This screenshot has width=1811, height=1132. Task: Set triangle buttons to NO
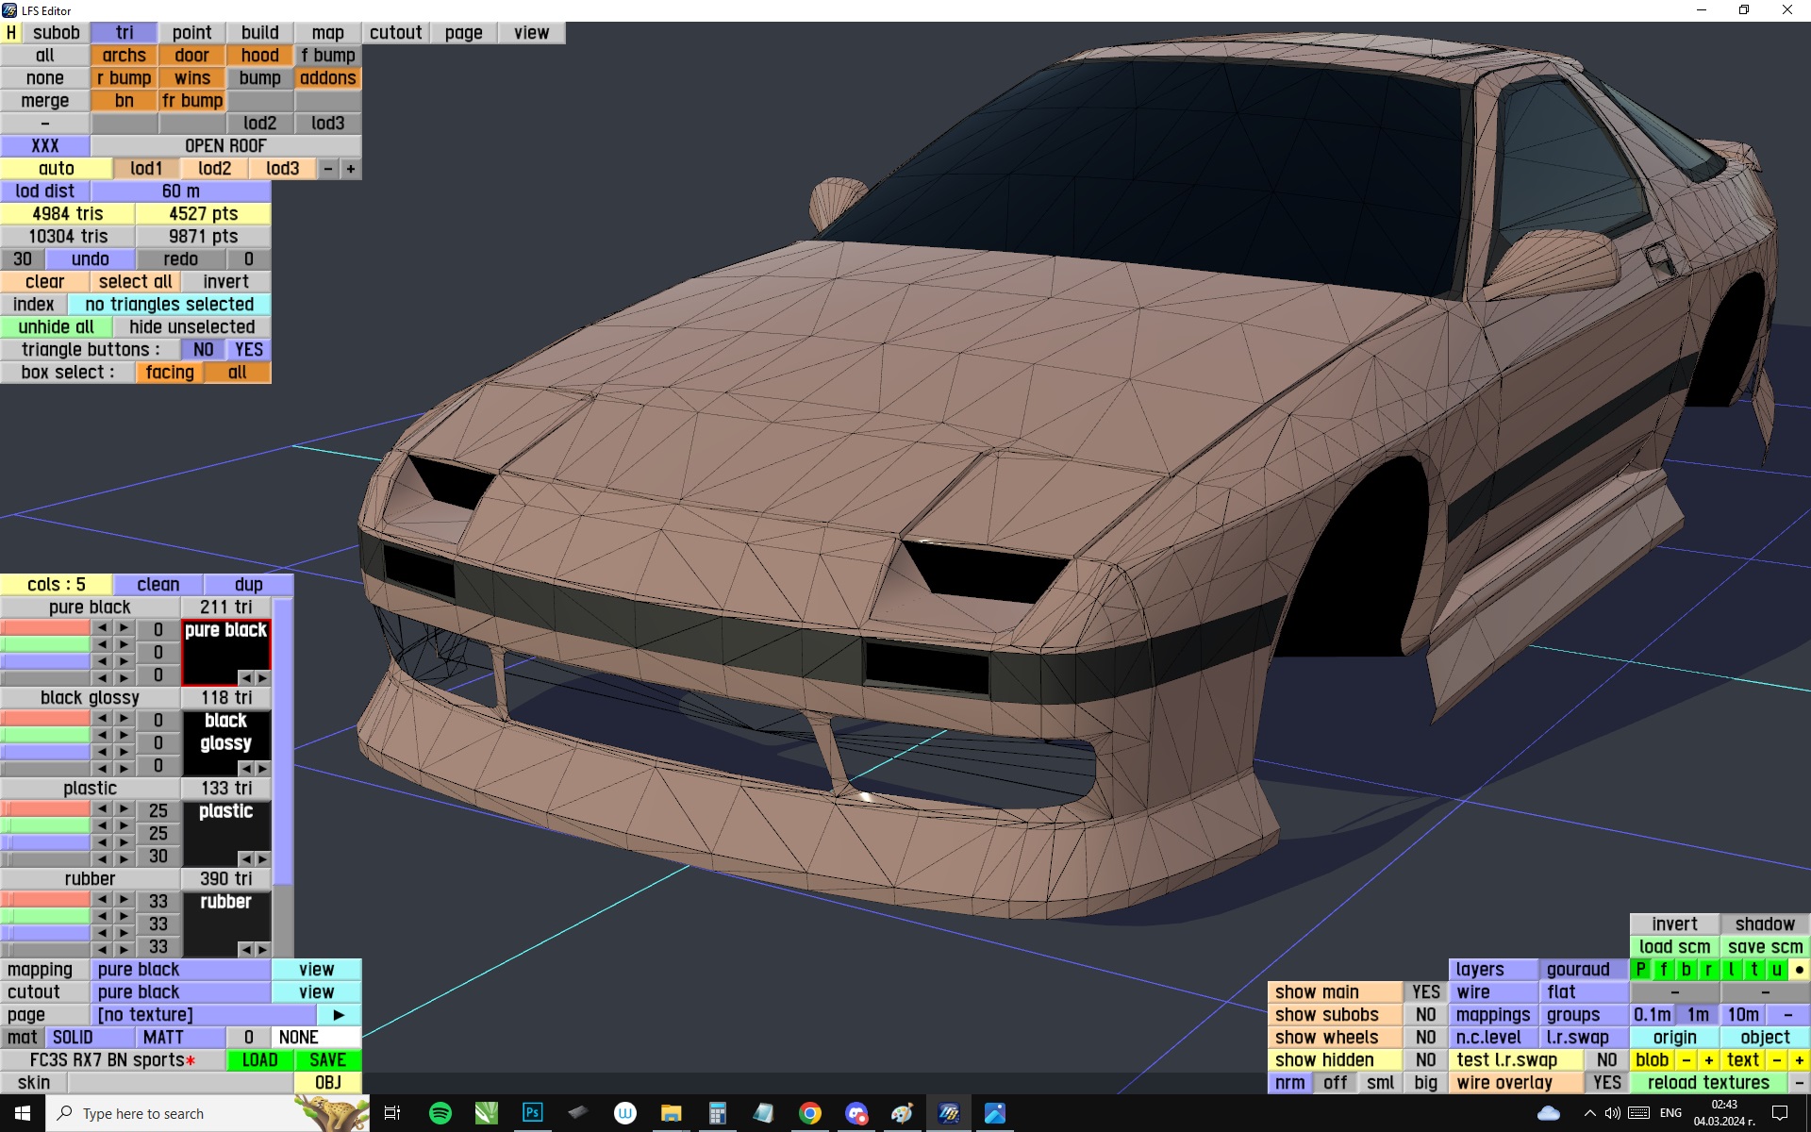click(203, 349)
